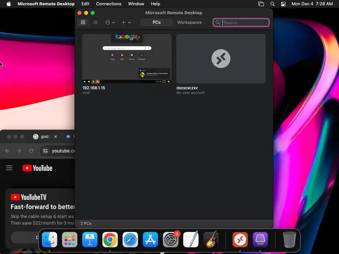Open TextEdit from the Dock

[191, 239]
